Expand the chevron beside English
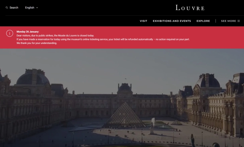Image resolution: width=244 pixels, height=147 pixels. point(37,8)
